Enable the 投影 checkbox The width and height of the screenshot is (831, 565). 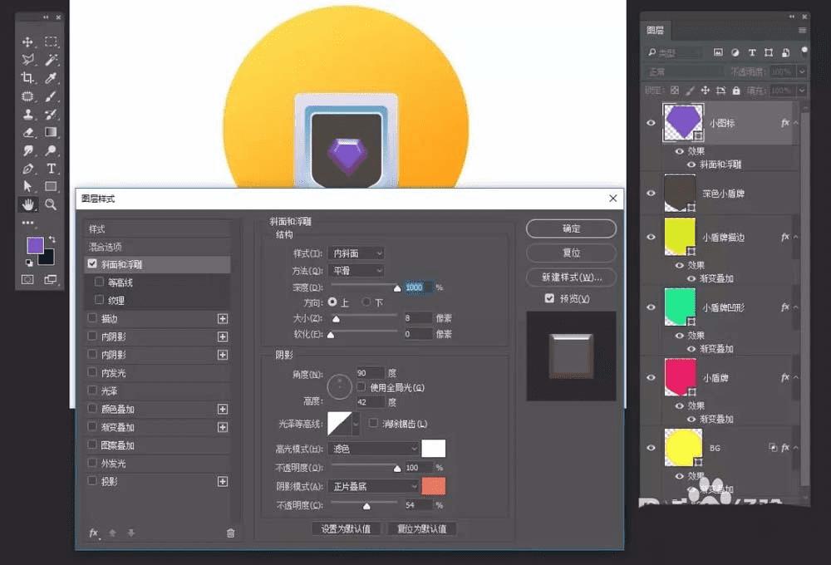click(92, 481)
